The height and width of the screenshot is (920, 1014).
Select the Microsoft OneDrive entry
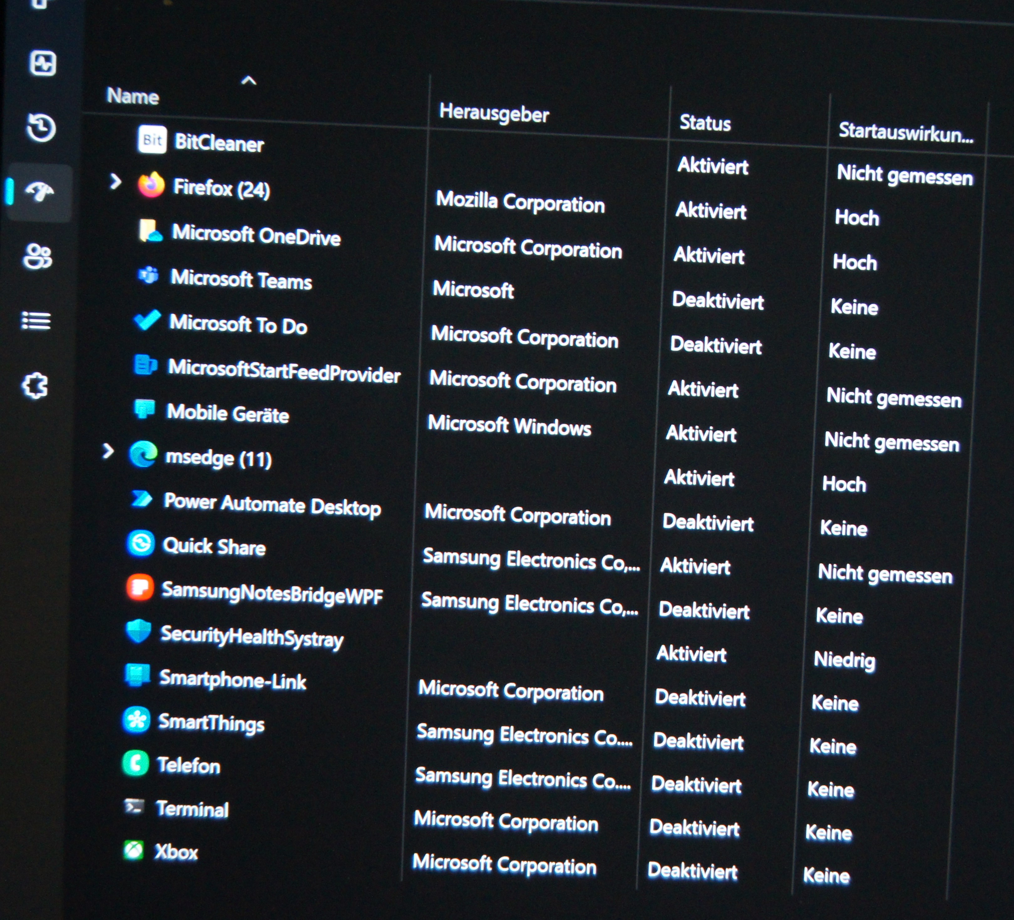coord(256,235)
